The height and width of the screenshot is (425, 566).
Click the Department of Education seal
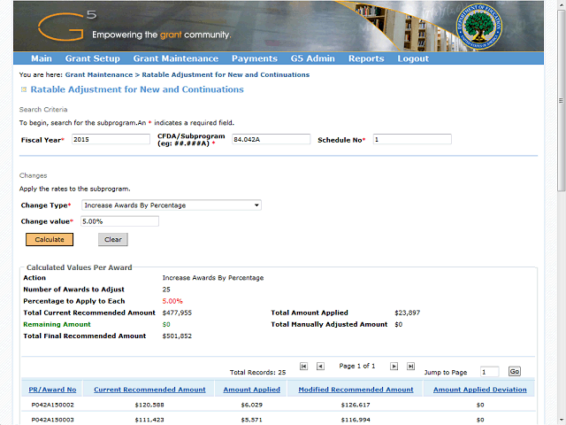(478, 27)
